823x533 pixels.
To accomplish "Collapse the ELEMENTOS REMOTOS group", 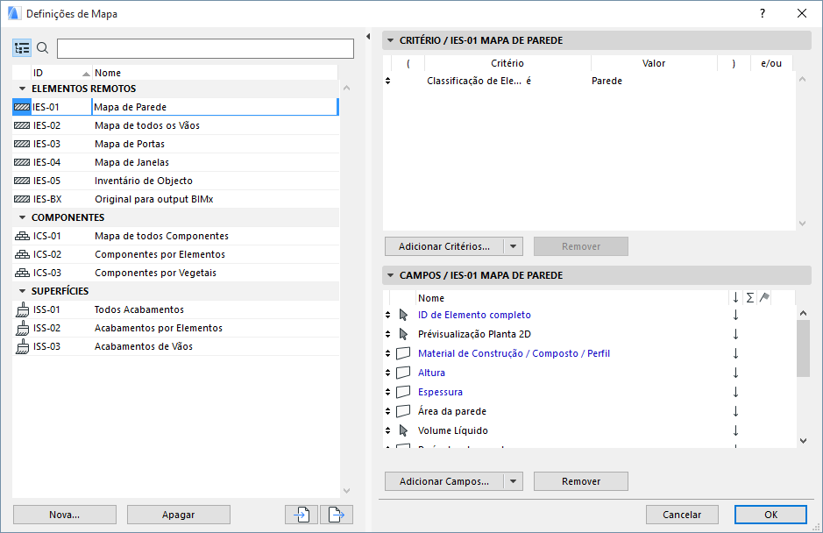I will pyautogui.click(x=22, y=89).
